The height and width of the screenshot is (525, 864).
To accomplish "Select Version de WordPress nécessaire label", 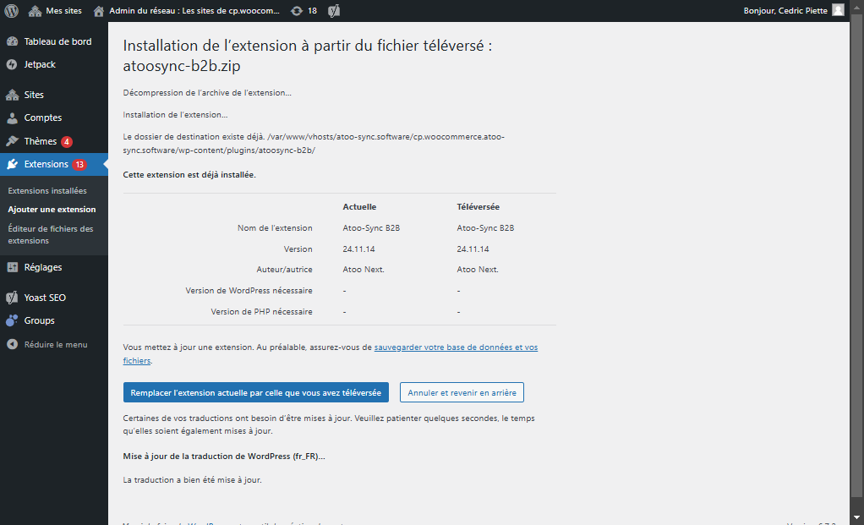I will pyautogui.click(x=249, y=290).
